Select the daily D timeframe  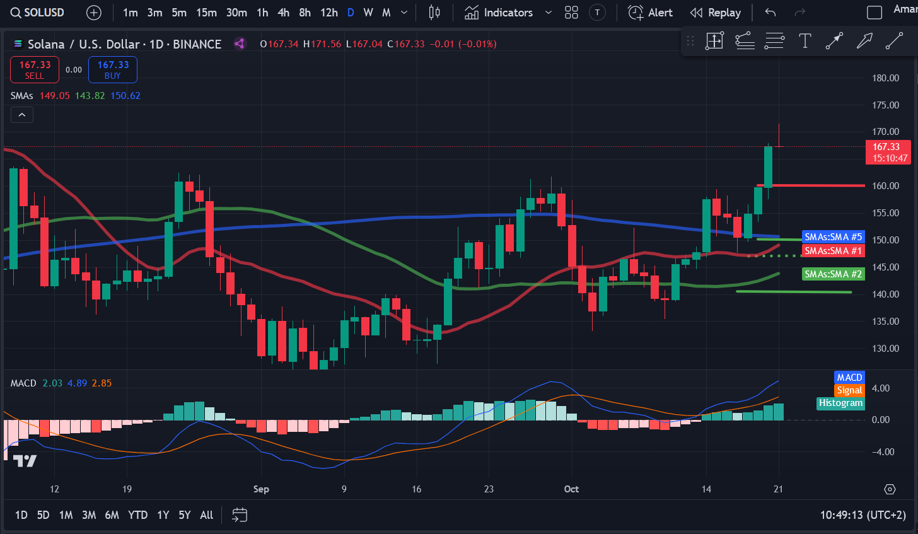pos(351,13)
